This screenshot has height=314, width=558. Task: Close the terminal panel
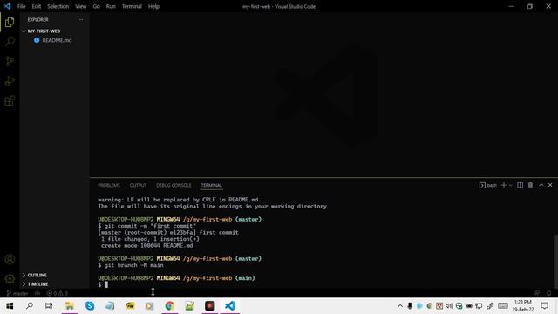click(x=550, y=185)
